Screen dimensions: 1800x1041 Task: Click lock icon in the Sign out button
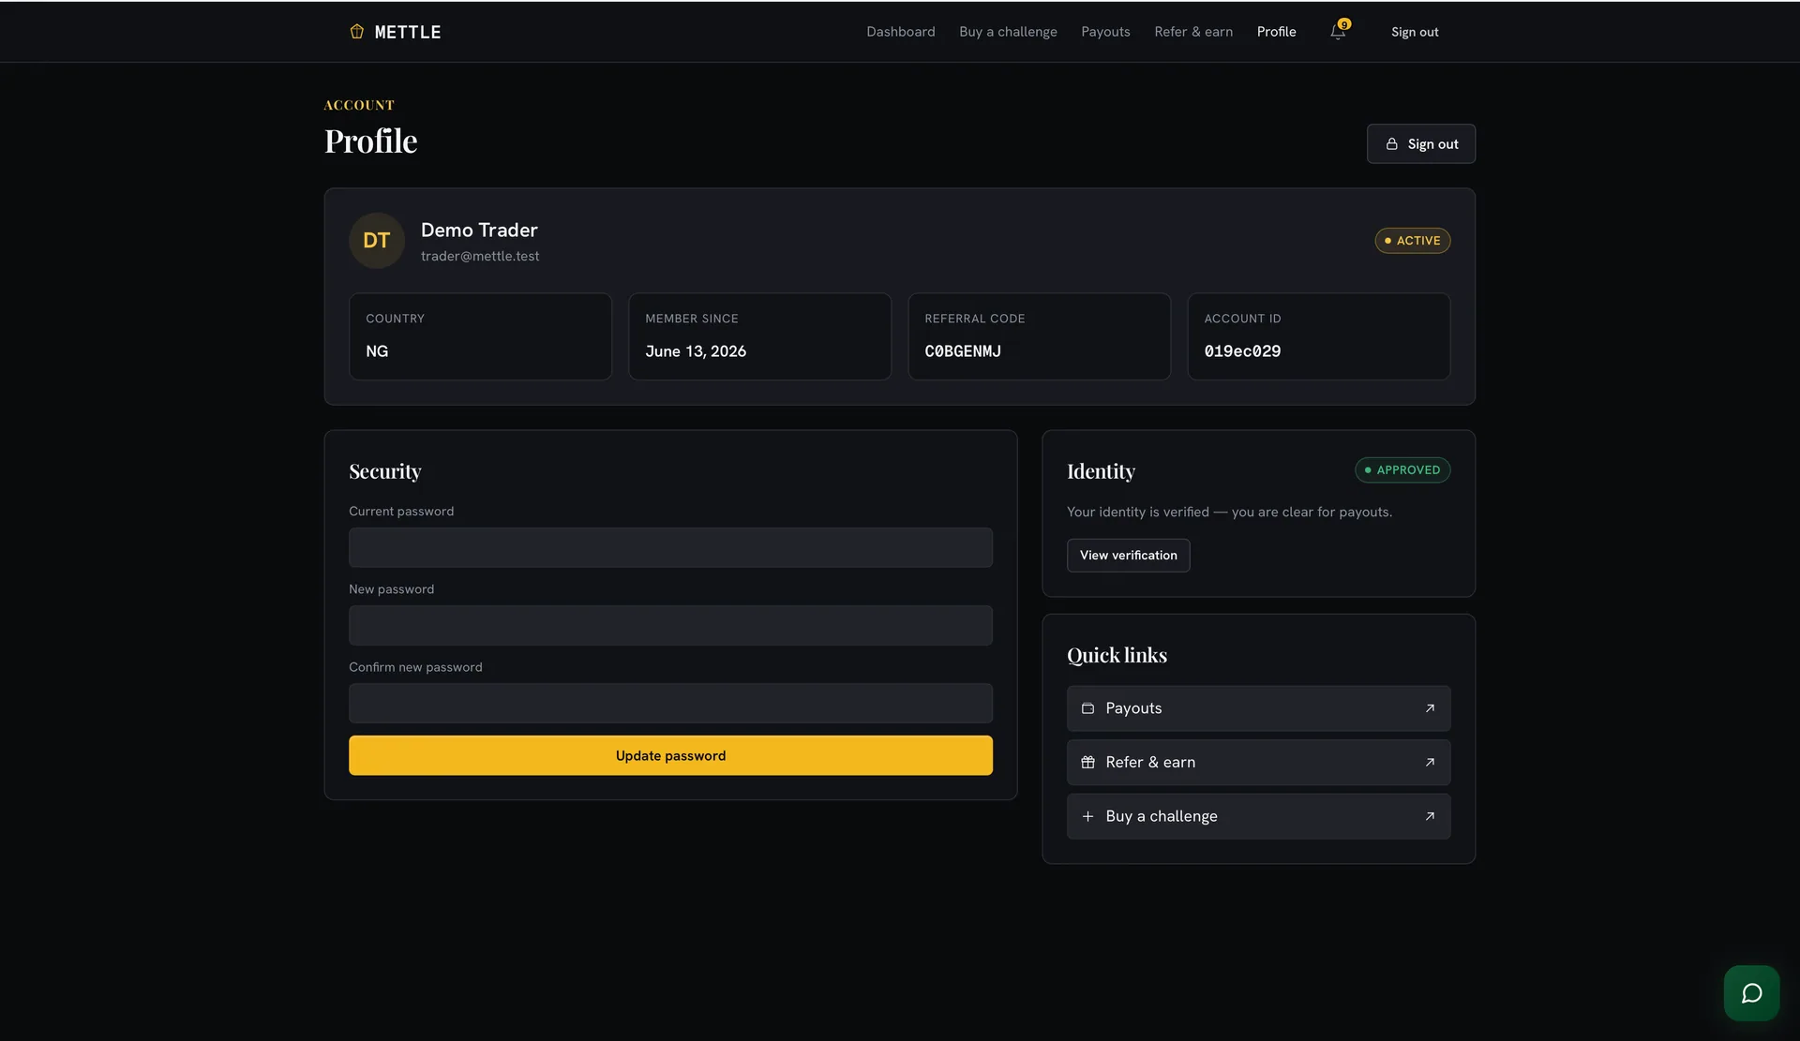pyautogui.click(x=1392, y=144)
